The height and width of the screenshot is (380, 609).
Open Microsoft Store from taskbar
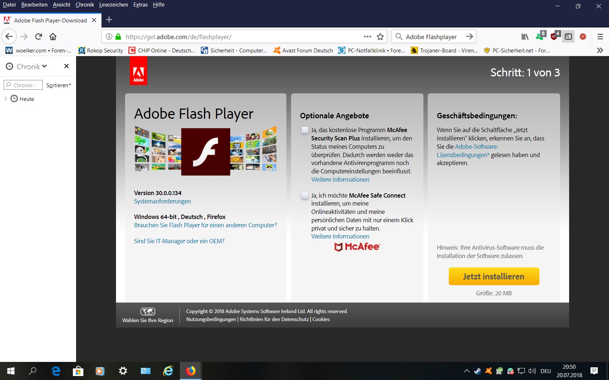[x=78, y=371]
